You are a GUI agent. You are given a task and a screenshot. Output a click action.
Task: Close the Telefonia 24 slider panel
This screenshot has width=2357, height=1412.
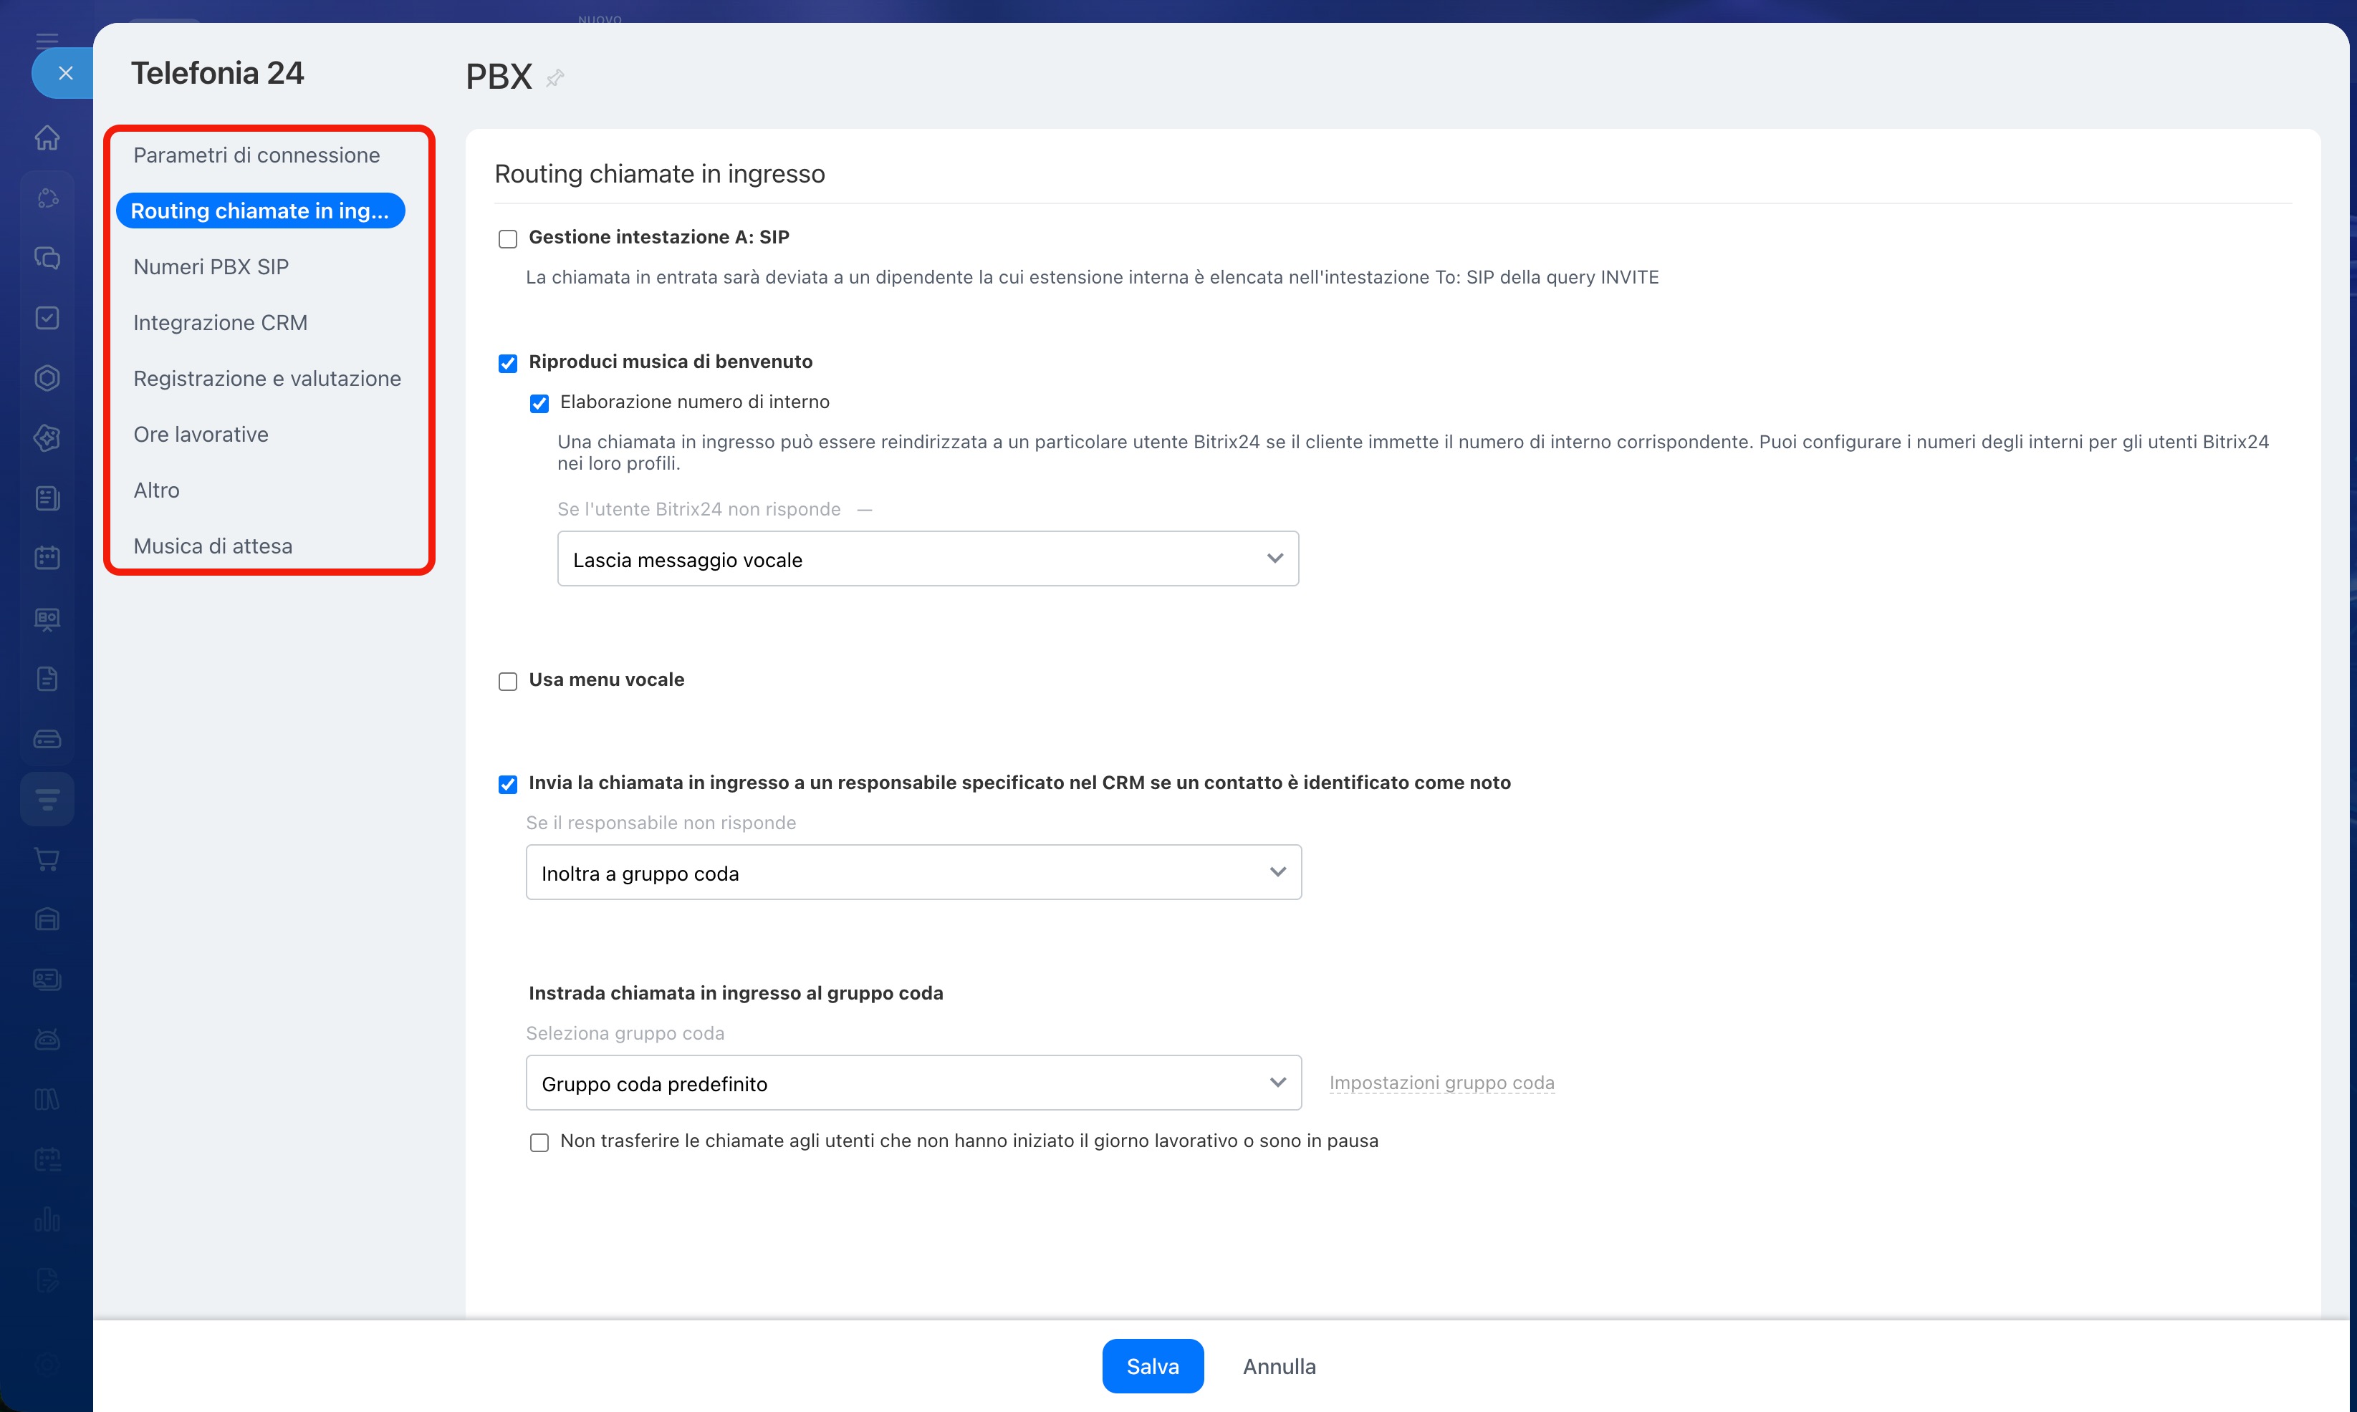[64, 73]
